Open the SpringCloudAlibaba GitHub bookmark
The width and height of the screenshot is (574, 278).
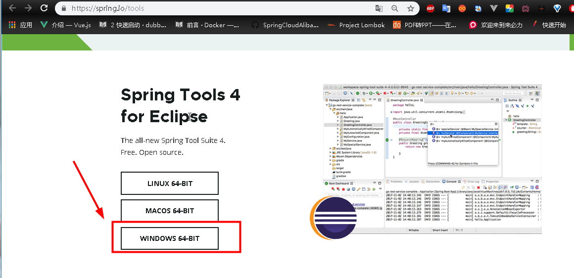(x=285, y=25)
